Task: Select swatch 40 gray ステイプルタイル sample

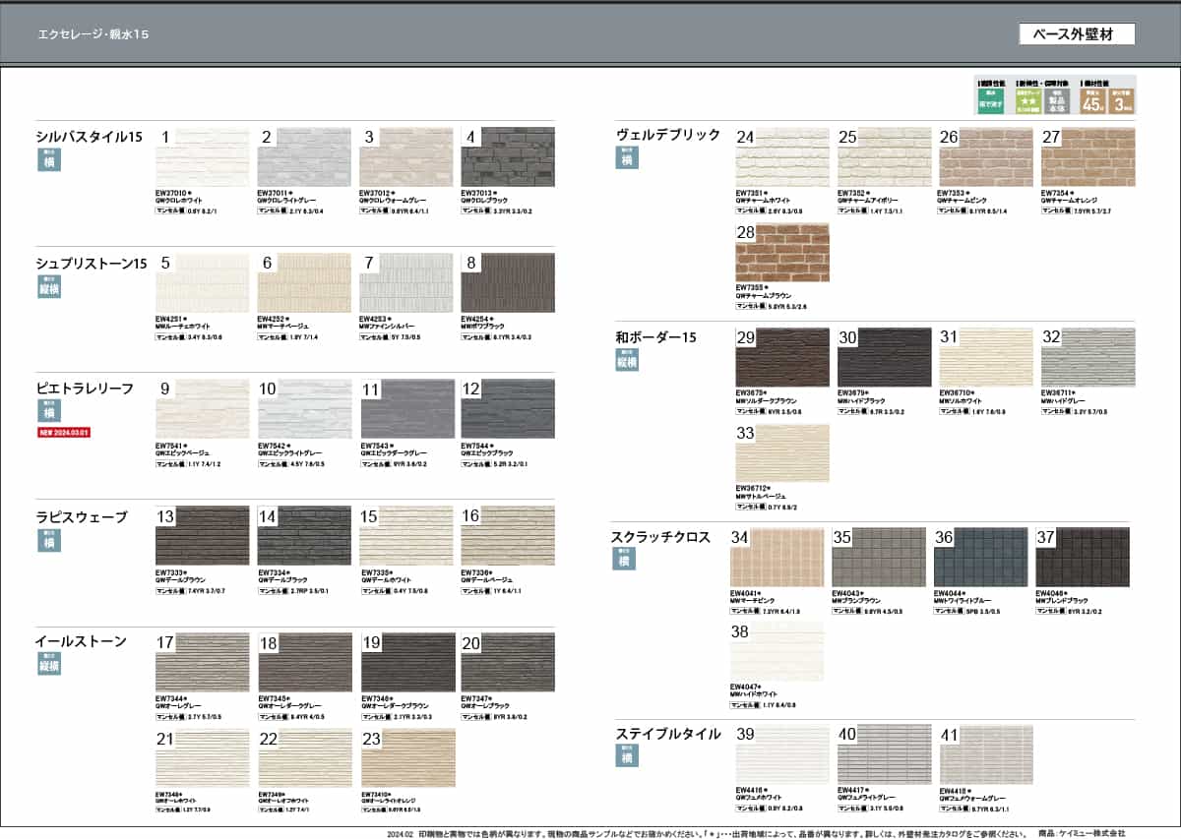Action: (x=884, y=755)
